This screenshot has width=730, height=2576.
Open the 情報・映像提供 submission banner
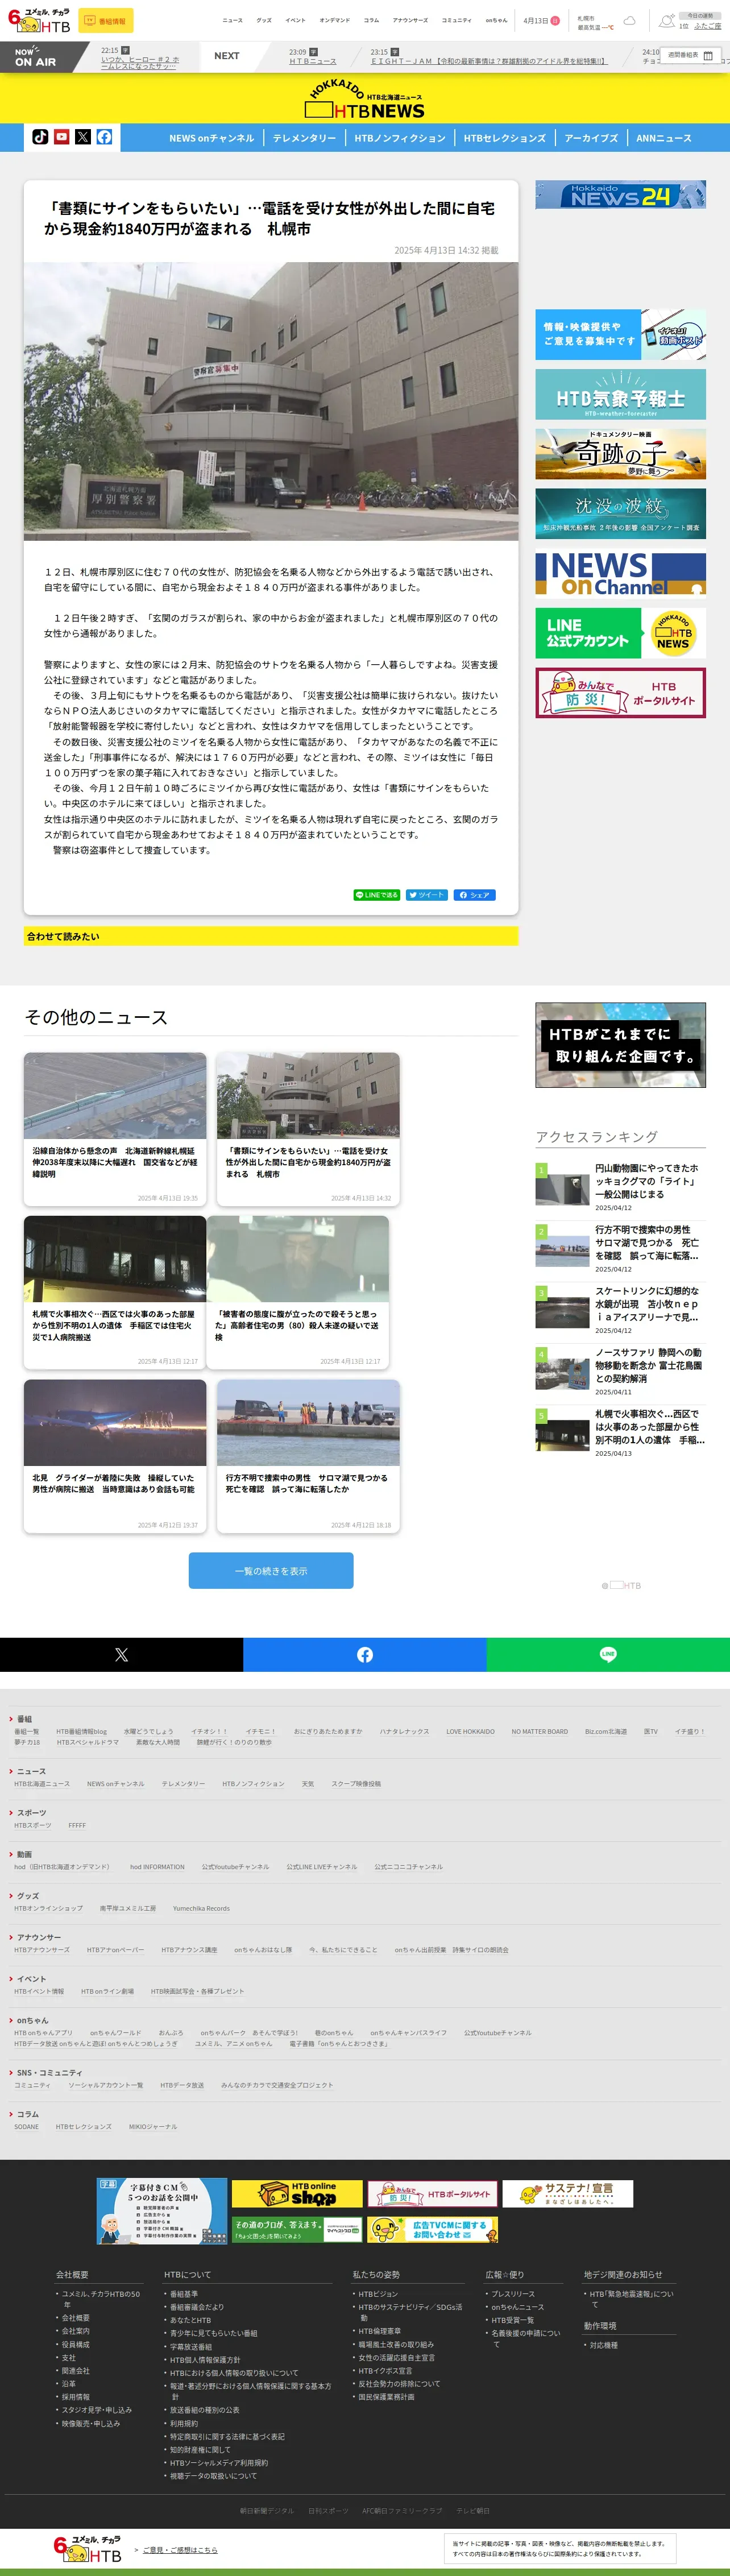(x=620, y=334)
